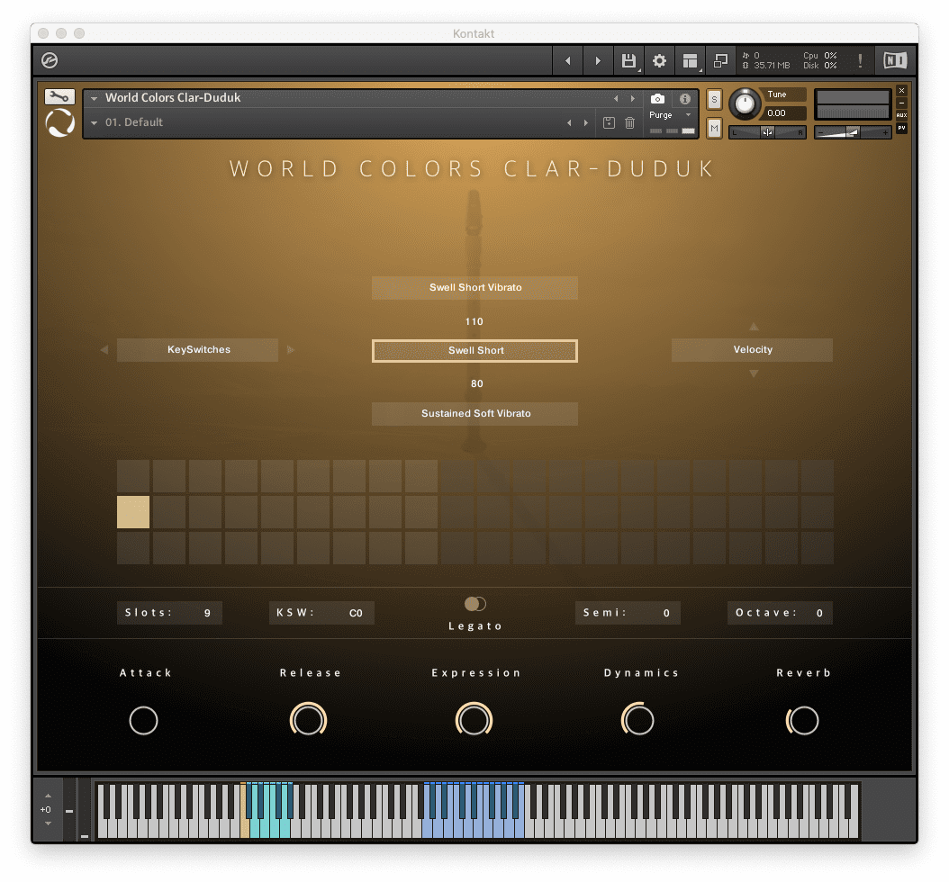Load next snapshot arrow on 01. Default row
The image size is (949, 882).
(586, 122)
